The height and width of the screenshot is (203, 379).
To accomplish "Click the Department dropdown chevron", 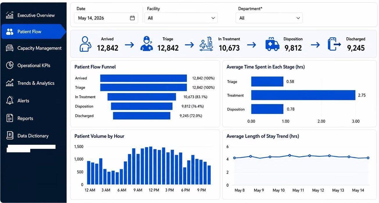I will (x=298, y=18).
